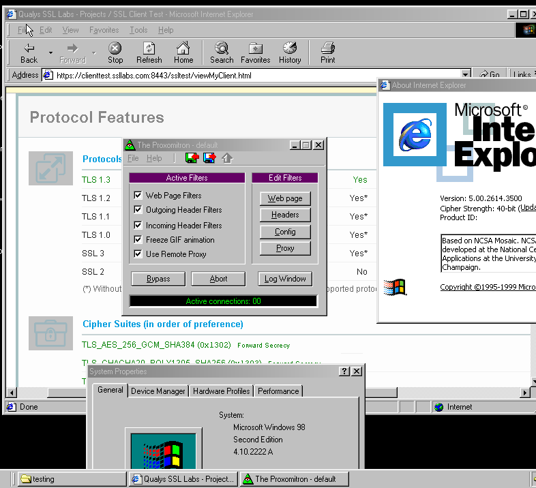Open the testing folder from taskbar
The height and width of the screenshot is (488, 536).
(72, 479)
